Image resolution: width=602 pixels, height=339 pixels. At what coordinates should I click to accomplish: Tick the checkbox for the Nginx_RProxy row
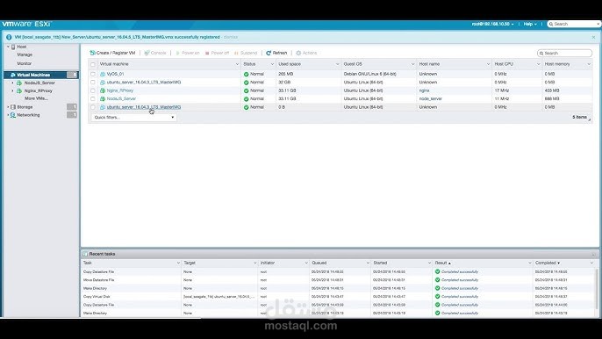tap(93, 90)
